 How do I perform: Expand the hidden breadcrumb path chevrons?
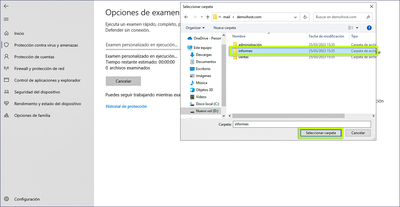(x=220, y=17)
